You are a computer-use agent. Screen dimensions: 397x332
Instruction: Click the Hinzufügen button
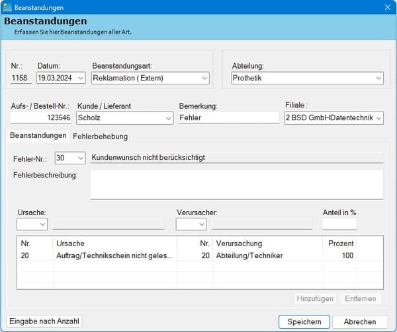[315, 299]
